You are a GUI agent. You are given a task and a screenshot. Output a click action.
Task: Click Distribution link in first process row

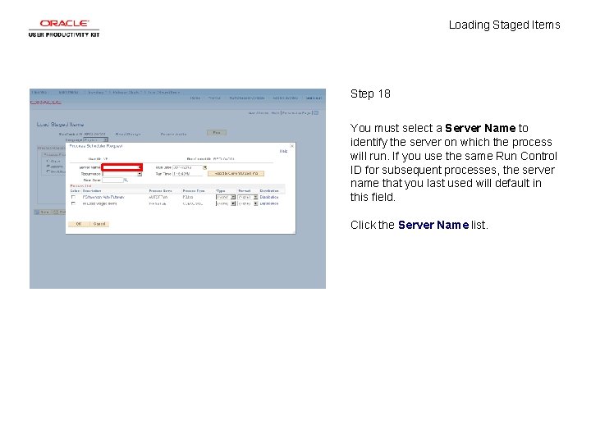(x=269, y=197)
